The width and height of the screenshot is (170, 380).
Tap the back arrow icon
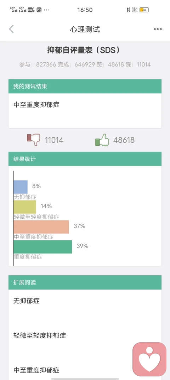11,29
